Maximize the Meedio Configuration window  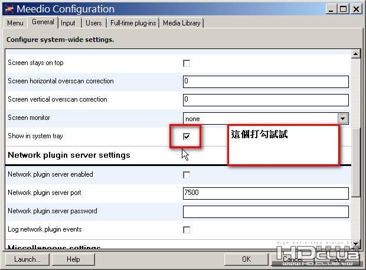click(x=344, y=9)
